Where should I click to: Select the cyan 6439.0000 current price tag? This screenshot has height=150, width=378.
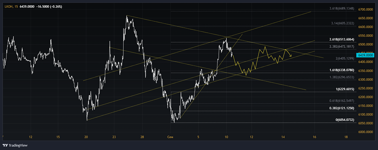pyautogui.click(x=366, y=55)
